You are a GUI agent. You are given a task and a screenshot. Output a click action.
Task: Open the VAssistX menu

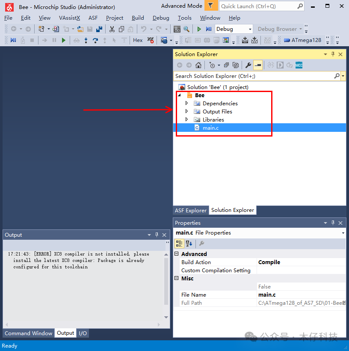point(70,18)
